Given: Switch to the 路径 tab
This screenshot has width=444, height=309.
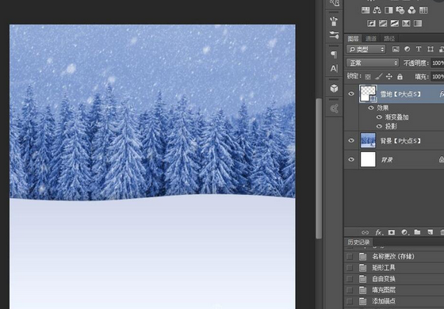Looking at the screenshot, I should click(x=389, y=39).
